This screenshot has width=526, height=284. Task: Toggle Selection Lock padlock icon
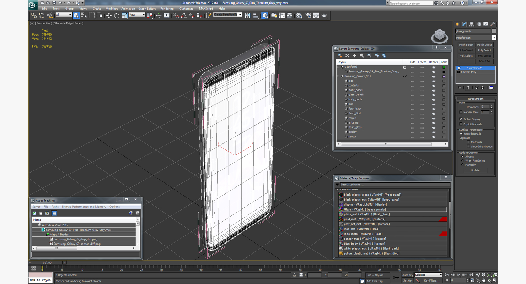click(x=294, y=275)
